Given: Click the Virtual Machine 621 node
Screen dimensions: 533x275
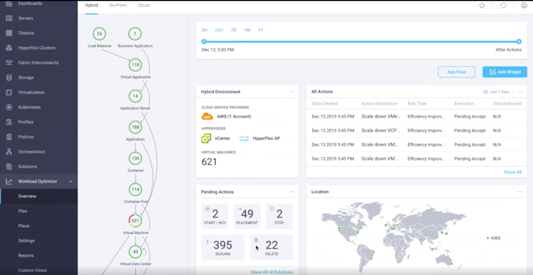Looking at the screenshot, I should coord(135,221).
